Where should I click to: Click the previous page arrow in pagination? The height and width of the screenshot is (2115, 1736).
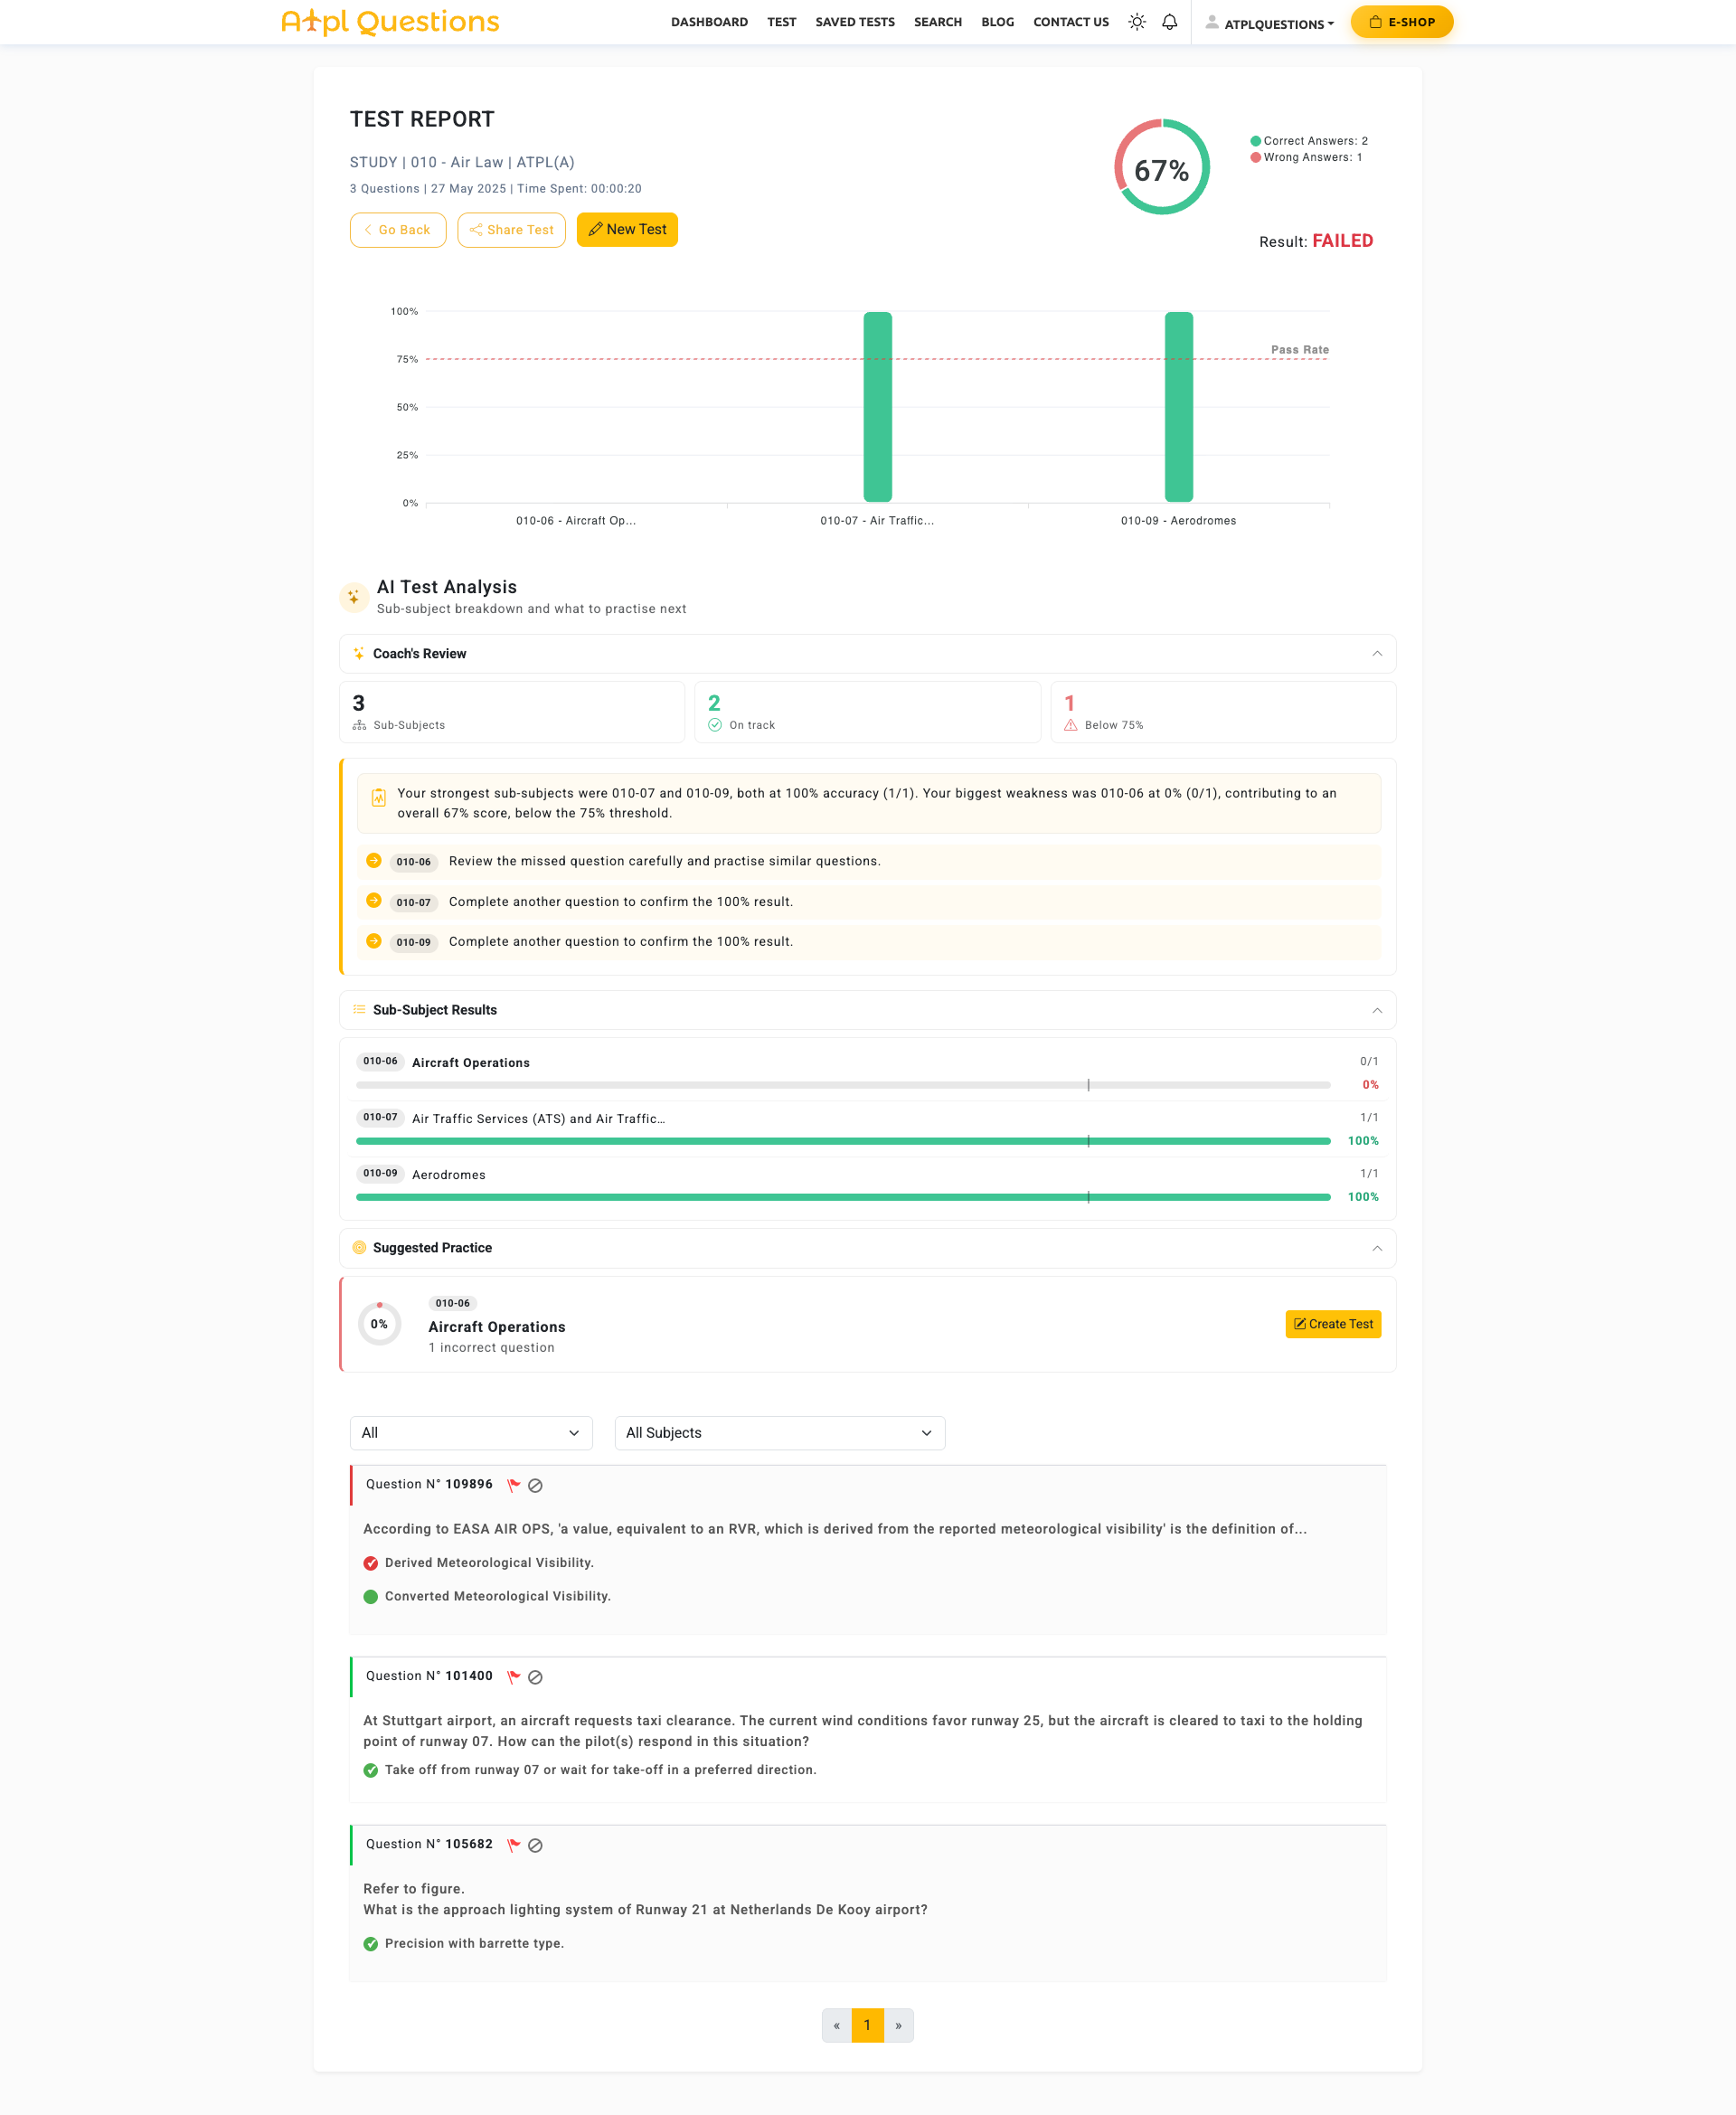(837, 2025)
